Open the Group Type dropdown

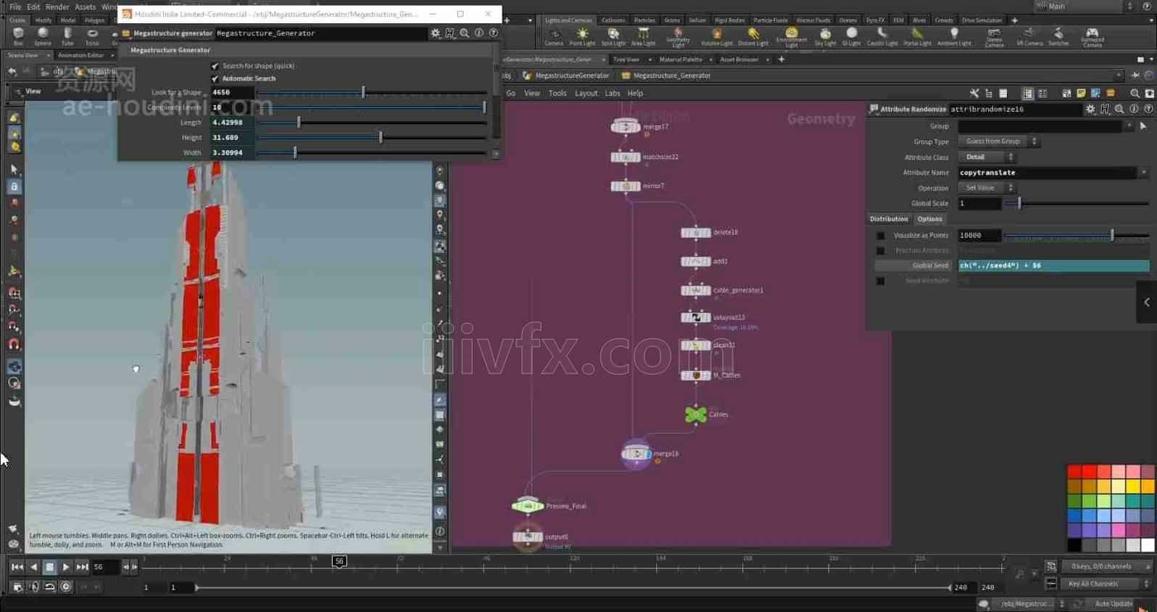[x=998, y=141]
